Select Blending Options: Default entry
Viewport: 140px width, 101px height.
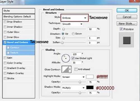tap(19, 17)
